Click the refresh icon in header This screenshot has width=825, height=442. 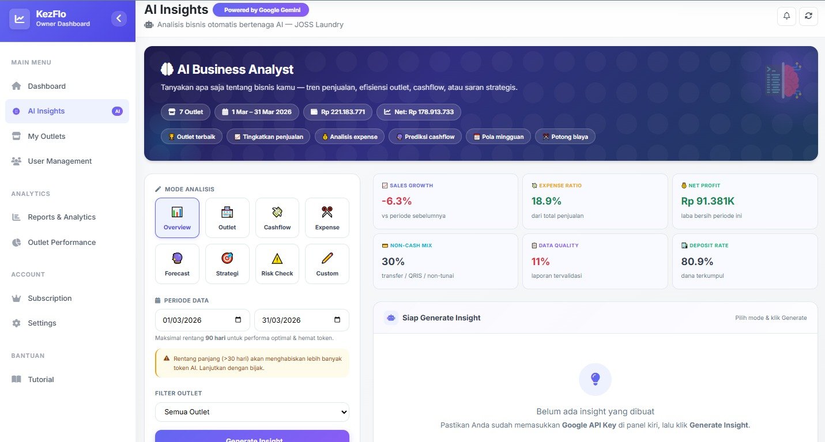(x=808, y=16)
